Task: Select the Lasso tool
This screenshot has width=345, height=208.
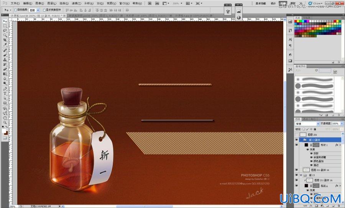Action: (x=5, y=31)
